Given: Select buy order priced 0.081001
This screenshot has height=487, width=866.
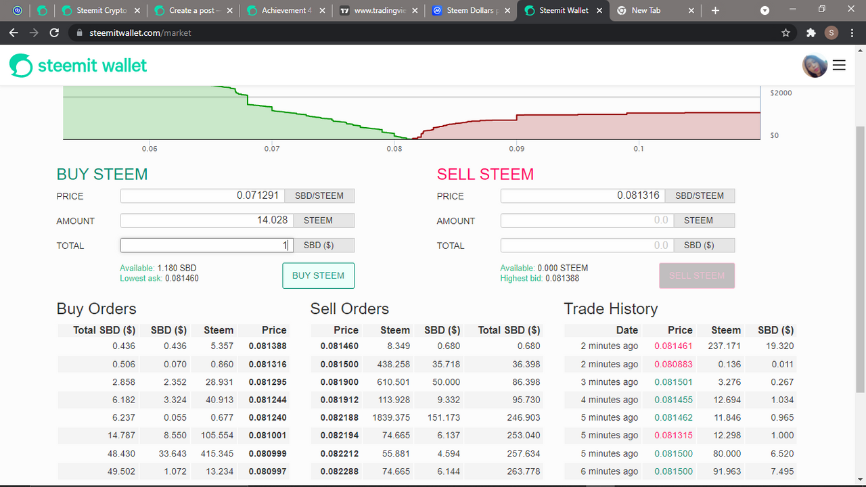Looking at the screenshot, I should coord(173,436).
